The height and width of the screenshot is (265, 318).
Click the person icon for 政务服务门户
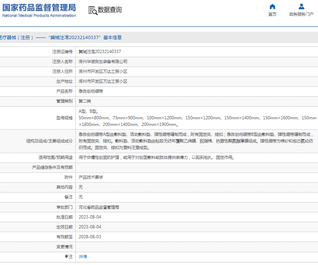tap(302, 7)
